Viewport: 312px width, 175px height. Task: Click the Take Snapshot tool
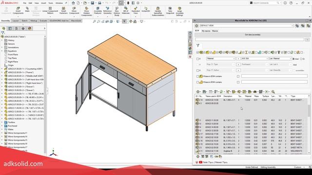(170, 11)
